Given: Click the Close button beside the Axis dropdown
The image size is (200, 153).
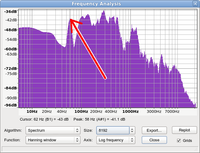Looking at the screenshot, I should pos(154,140).
